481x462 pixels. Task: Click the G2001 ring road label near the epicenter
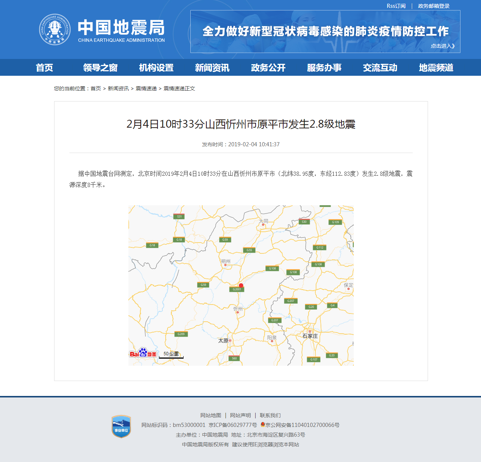tap(237, 289)
